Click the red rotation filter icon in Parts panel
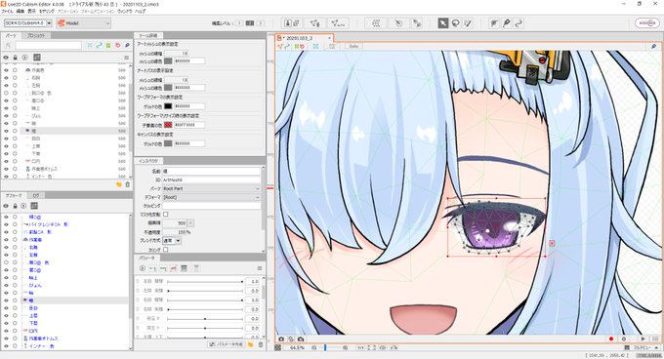Image resolution: width=664 pixels, height=359 pixels. [x=118, y=45]
